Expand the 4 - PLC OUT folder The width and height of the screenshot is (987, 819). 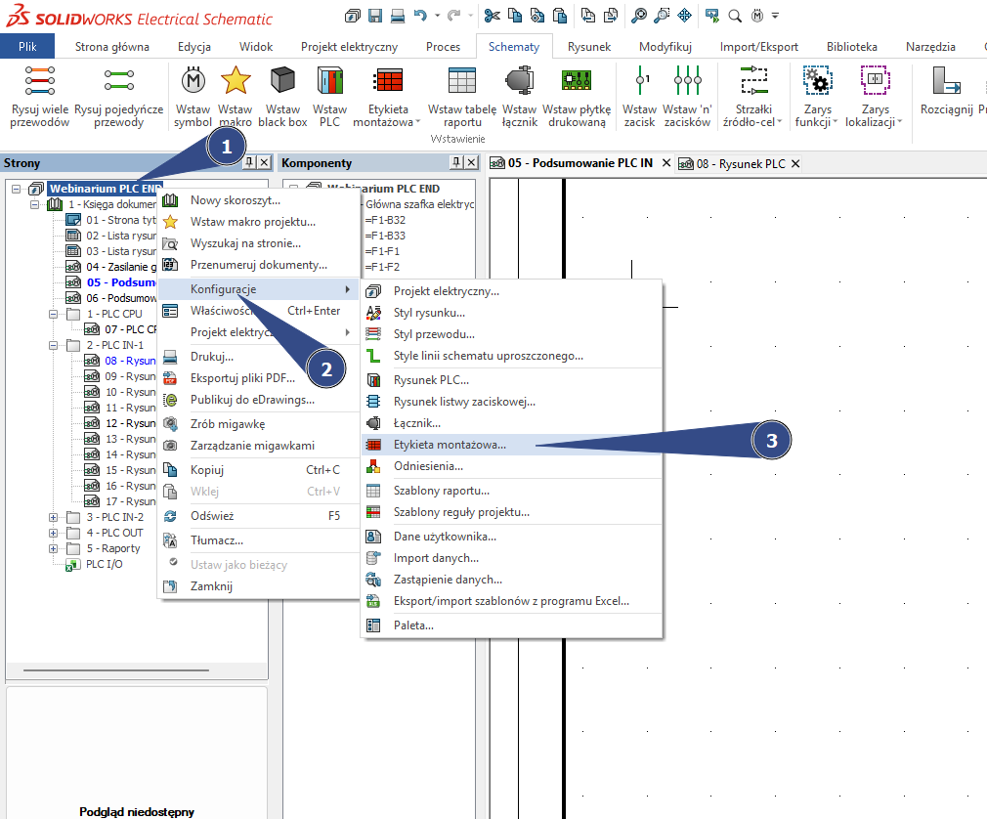tap(54, 533)
